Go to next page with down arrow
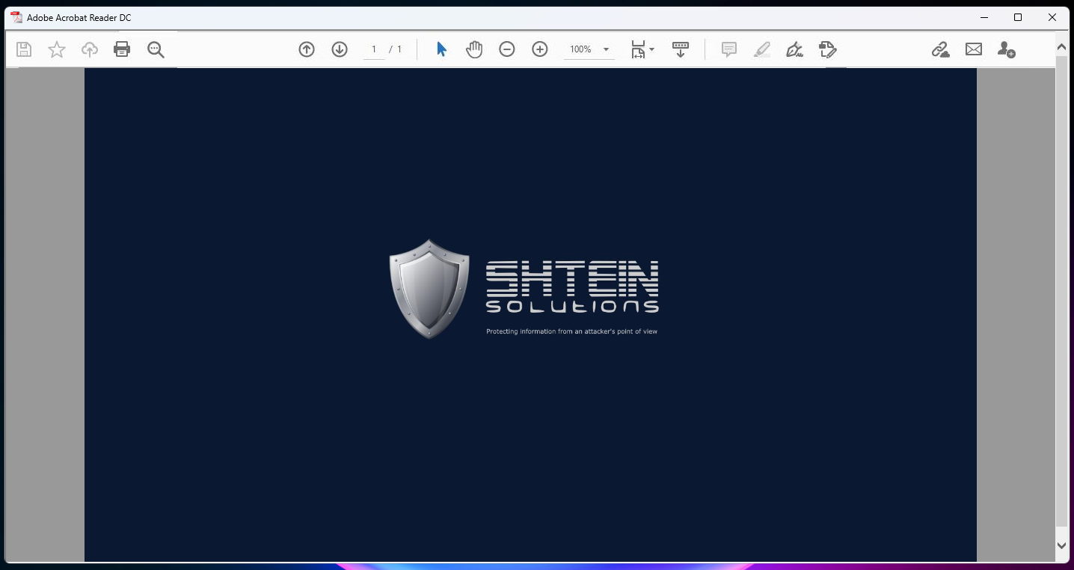 point(340,49)
